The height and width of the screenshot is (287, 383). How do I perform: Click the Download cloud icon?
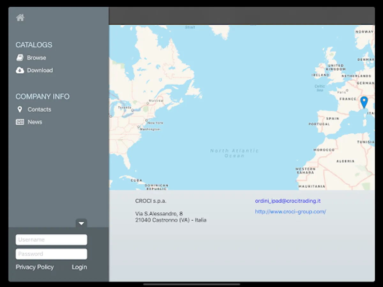tap(20, 70)
